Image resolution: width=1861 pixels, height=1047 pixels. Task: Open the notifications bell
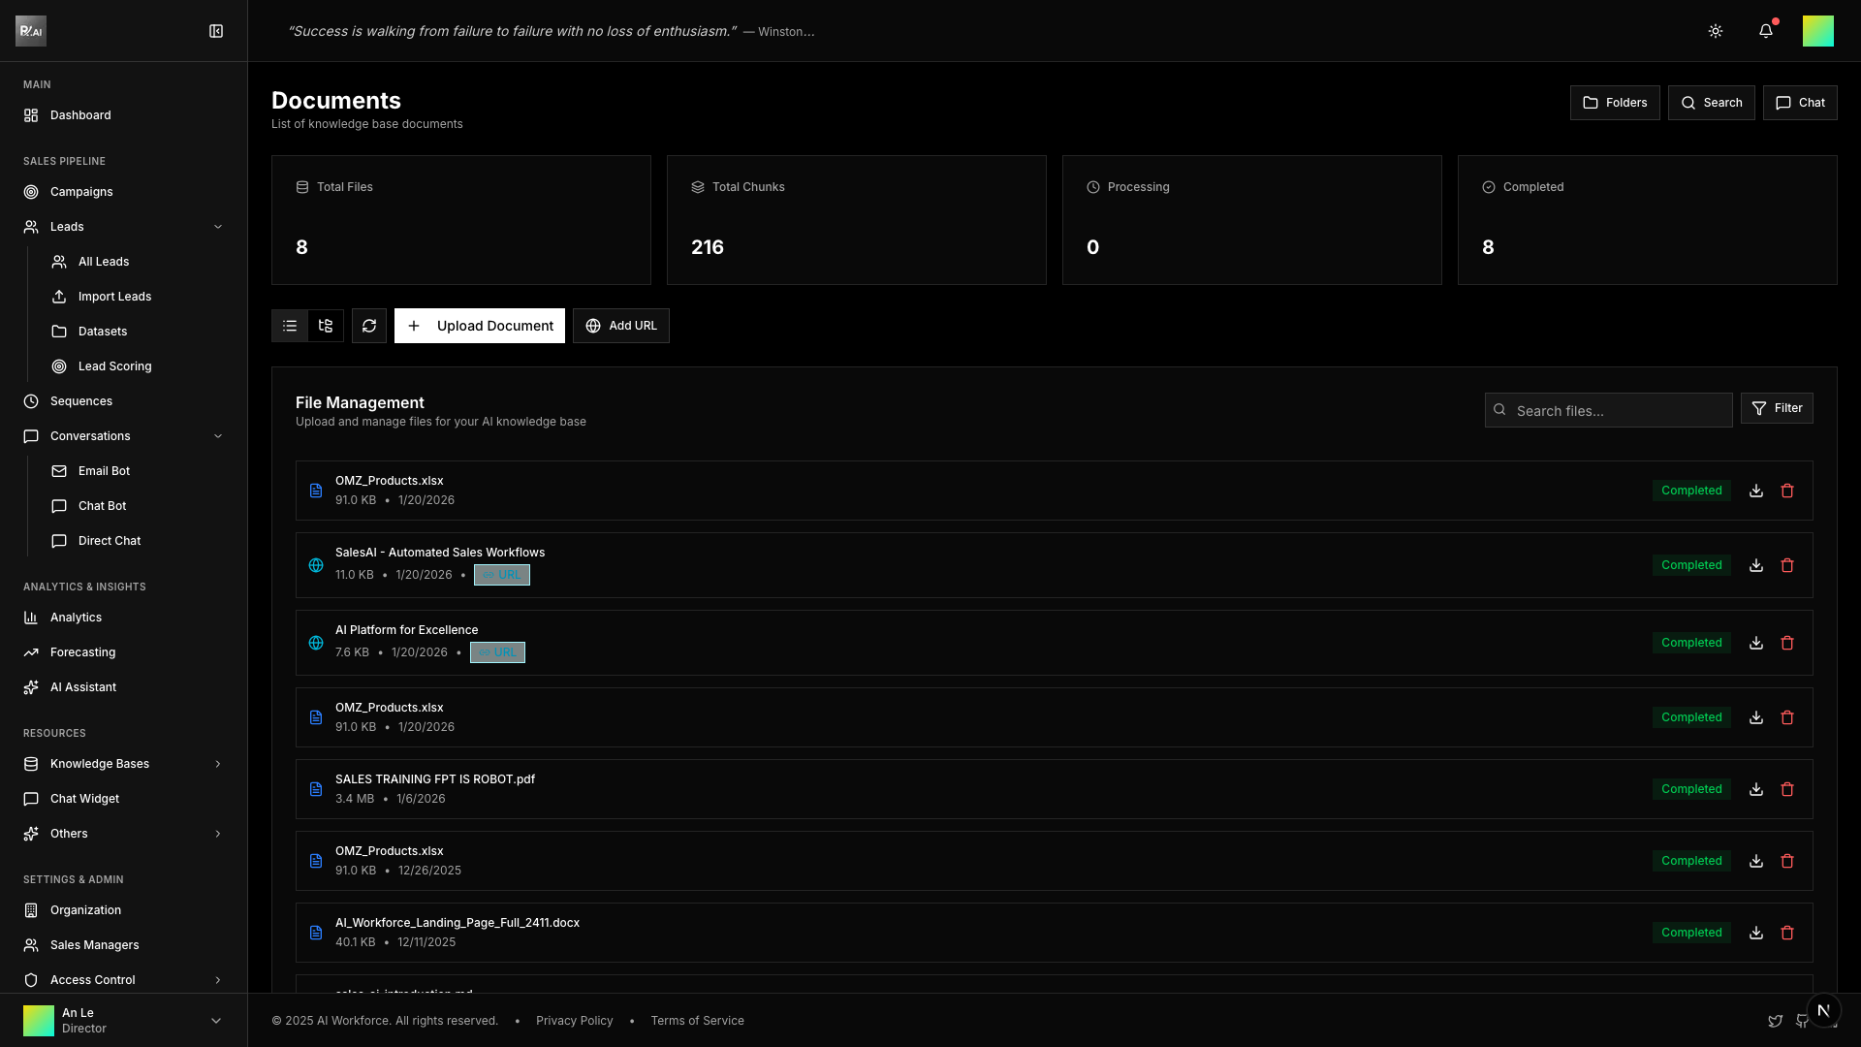[x=1766, y=31]
